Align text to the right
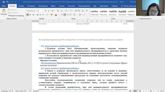 tap(68, 15)
